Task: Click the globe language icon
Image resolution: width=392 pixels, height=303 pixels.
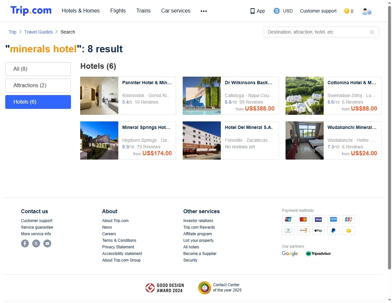Action: [276, 11]
